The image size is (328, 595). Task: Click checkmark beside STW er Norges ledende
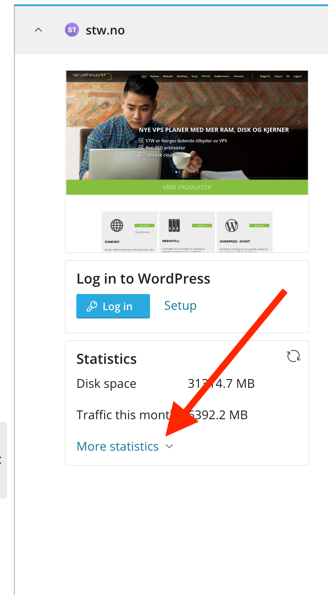[x=141, y=141]
